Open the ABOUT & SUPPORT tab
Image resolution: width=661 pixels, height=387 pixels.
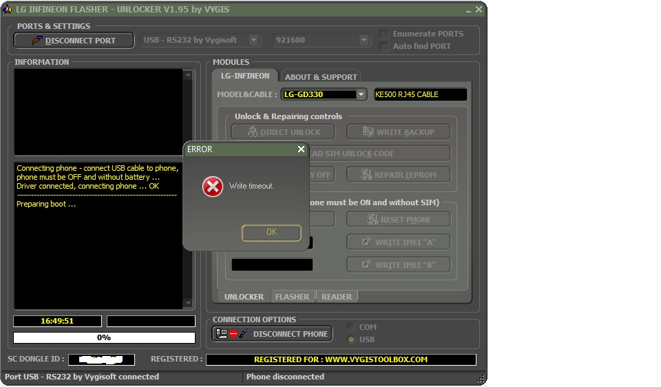coord(321,76)
